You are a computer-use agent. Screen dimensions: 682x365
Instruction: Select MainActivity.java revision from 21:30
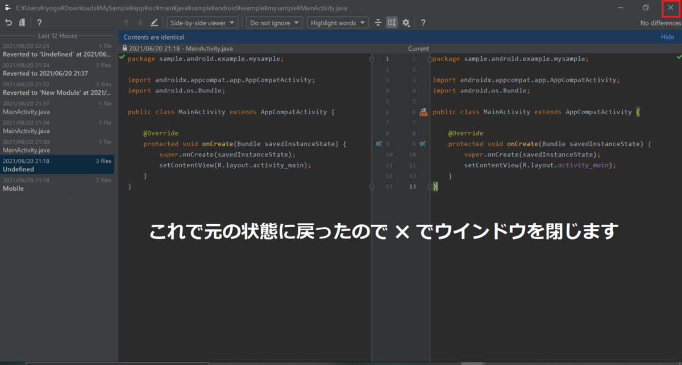tap(57, 146)
